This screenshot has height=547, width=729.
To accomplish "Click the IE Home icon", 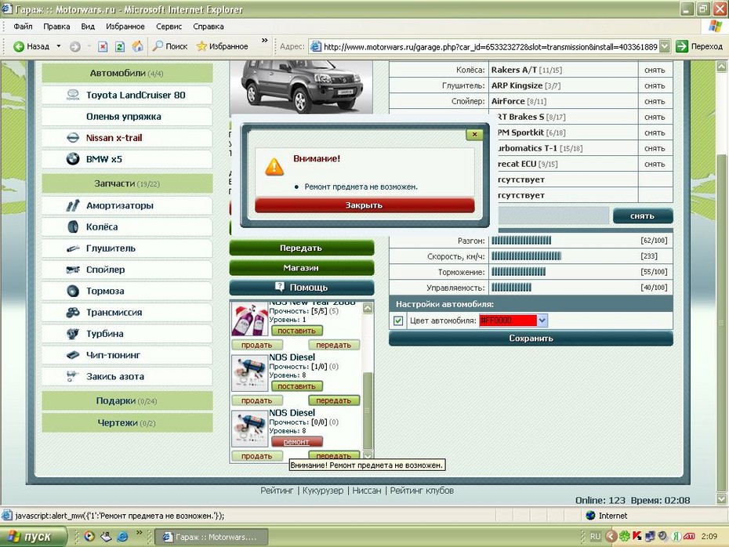I will 138,46.
